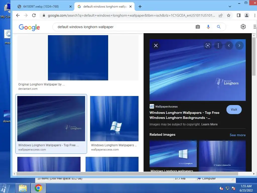Image resolution: width=257 pixels, height=193 pixels.
Task: Open File Explorer from the taskbar
Action: click(x=23, y=188)
